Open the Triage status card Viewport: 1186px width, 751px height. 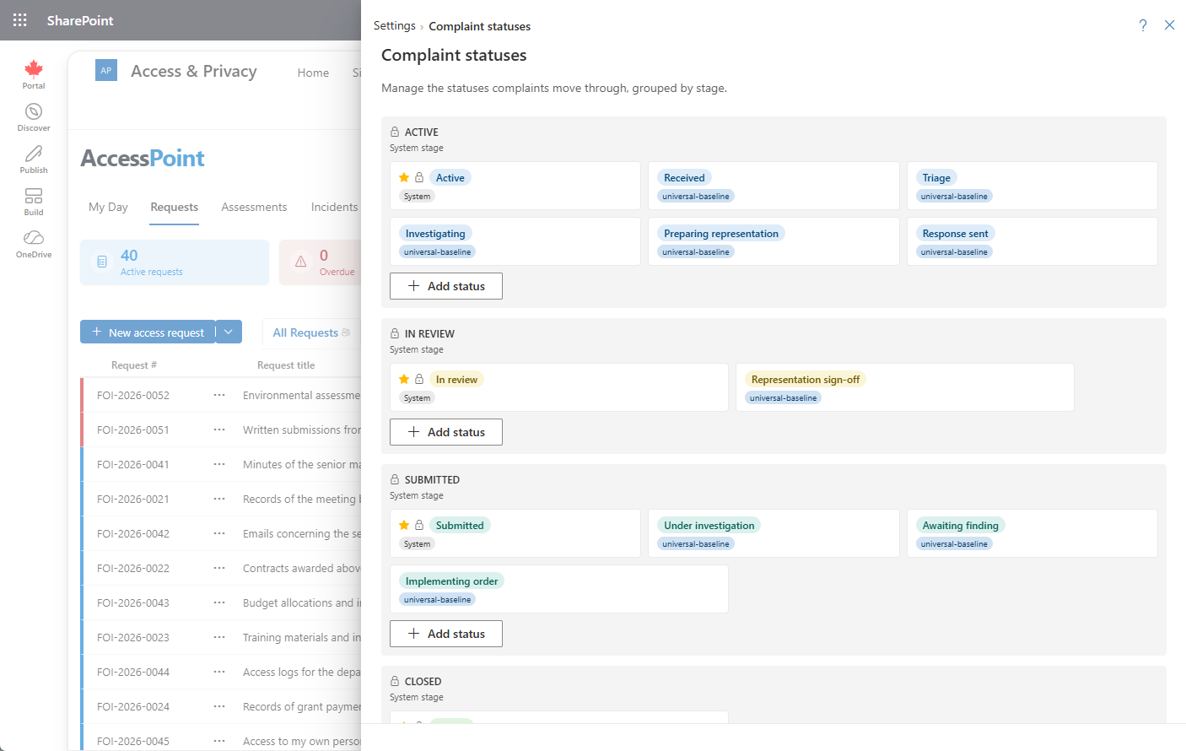(x=1032, y=186)
